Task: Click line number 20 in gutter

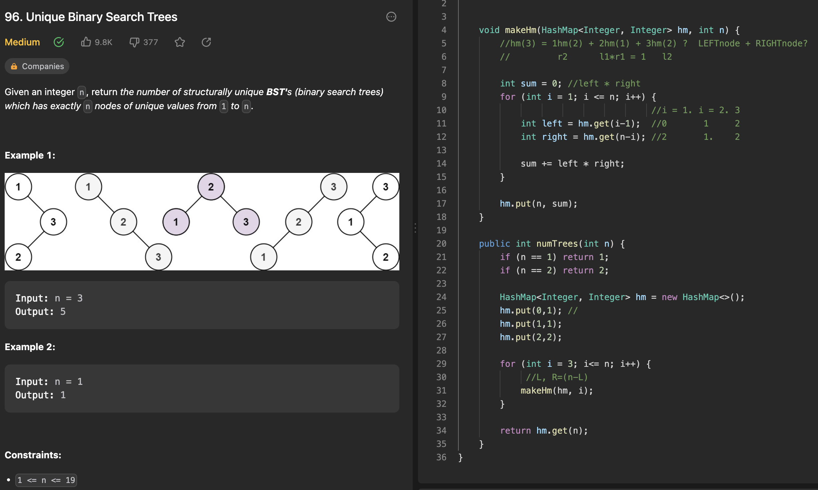Action: (x=441, y=244)
